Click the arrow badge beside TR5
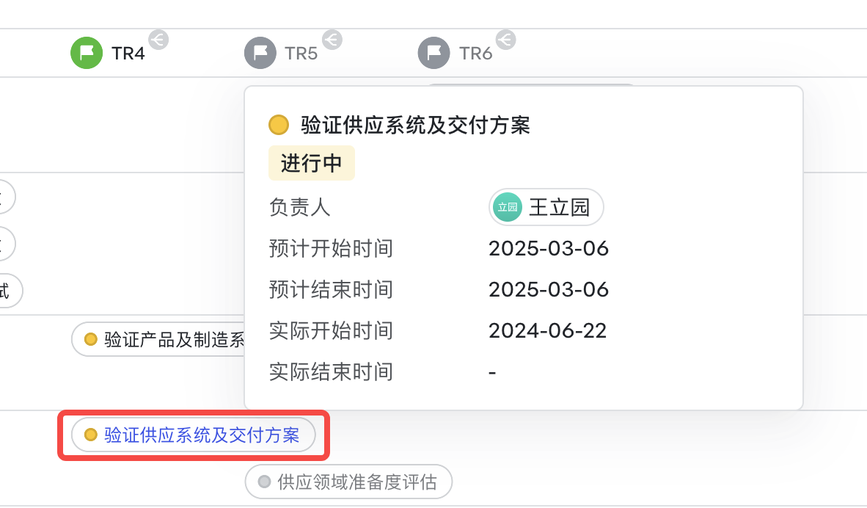 point(332,40)
